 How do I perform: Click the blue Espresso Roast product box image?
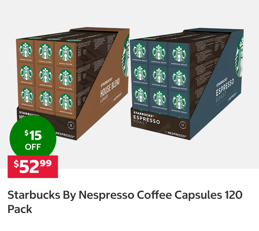point(187,84)
